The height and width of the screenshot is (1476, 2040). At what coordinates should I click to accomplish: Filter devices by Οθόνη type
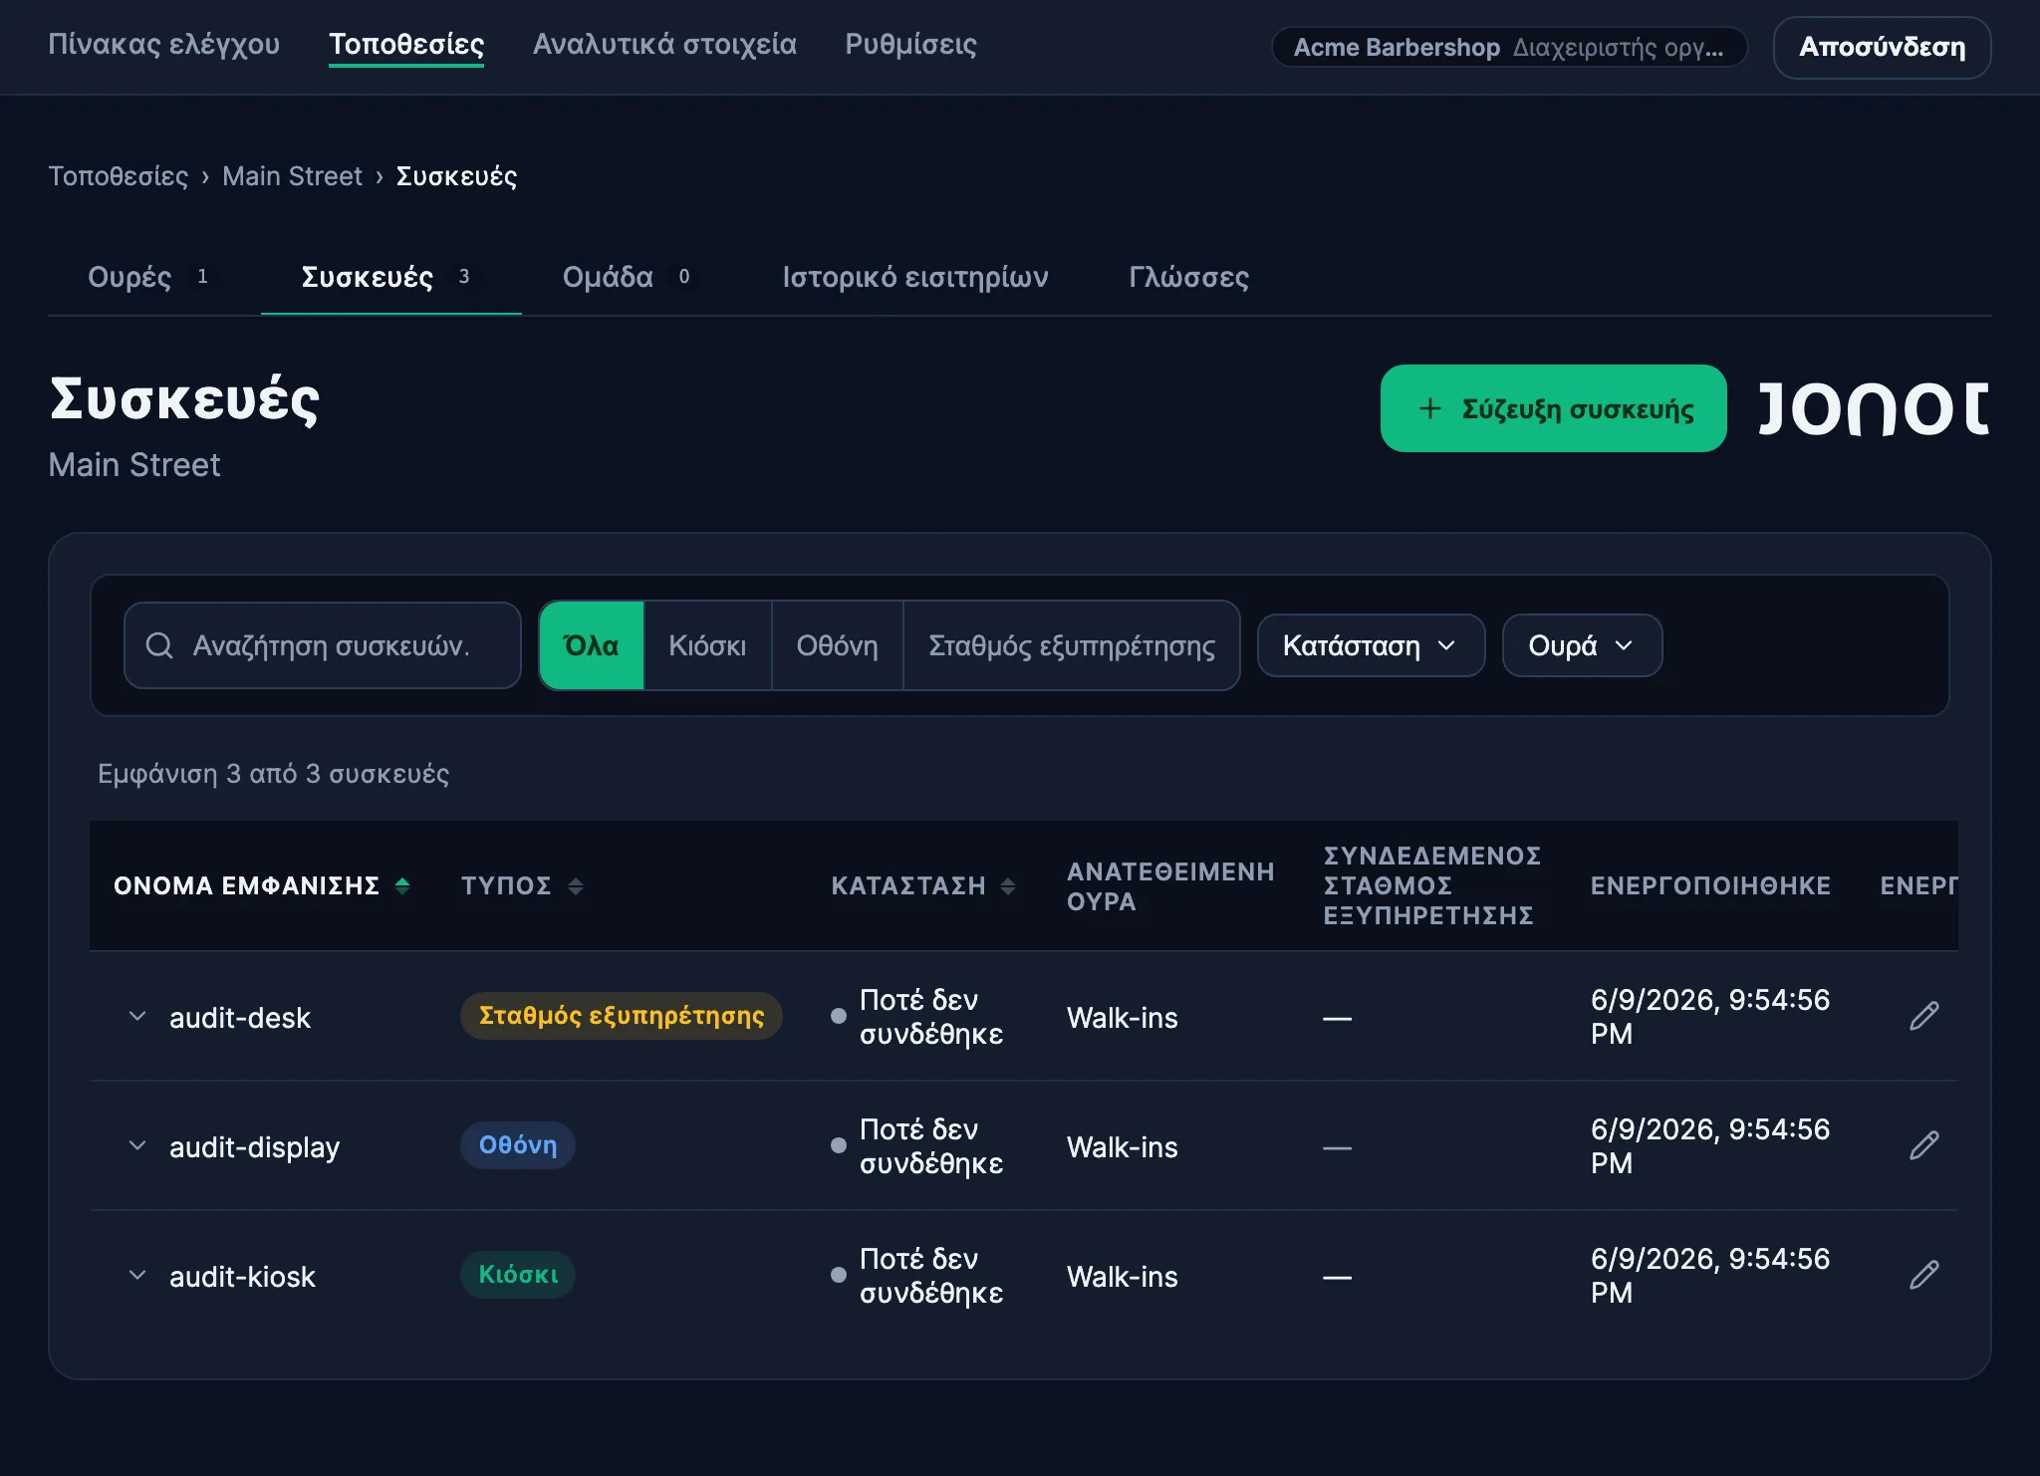tap(838, 645)
